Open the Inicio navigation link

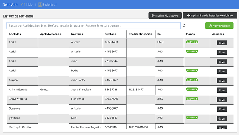click(x=27, y=4)
